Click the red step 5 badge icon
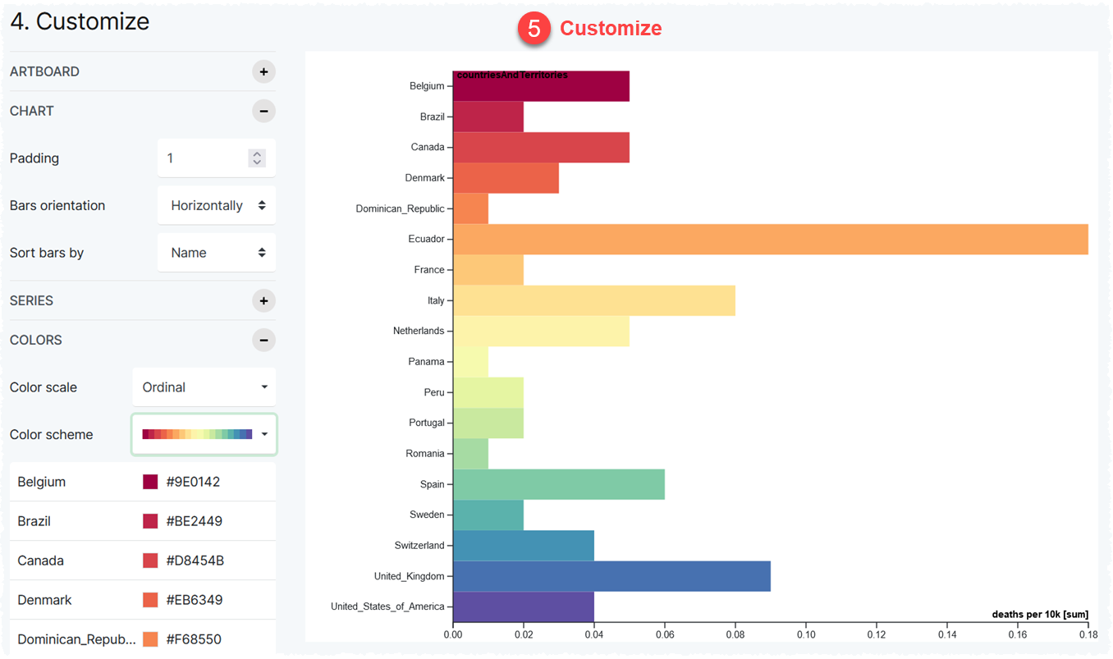The width and height of the screenshot is (1113, 659). point(533,28)
